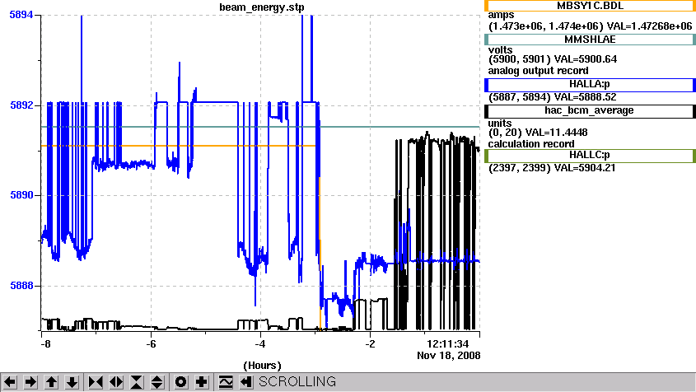Image resolution: width=696 pixels, height=392 pixels.
Task: Select the HALLA:p curve in the legend
Action: [x=590, y=84]
